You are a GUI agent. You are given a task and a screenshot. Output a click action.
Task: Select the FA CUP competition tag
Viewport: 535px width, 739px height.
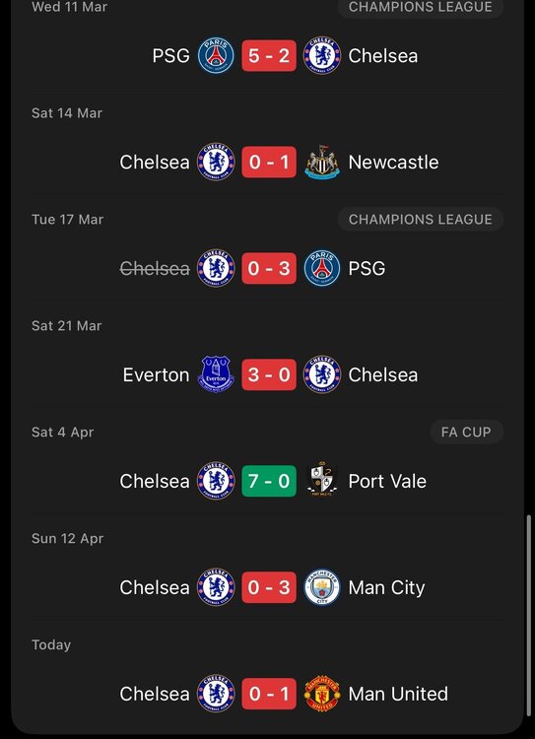[466, 432]
